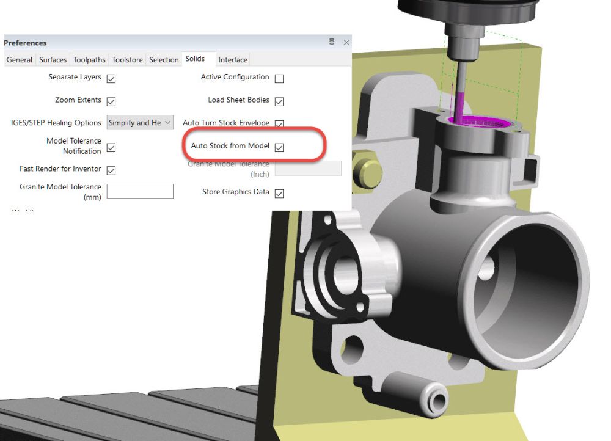The image size is (611, 441).
Task: Open the Preferences panel options menu icon
Action: point(332,42)
